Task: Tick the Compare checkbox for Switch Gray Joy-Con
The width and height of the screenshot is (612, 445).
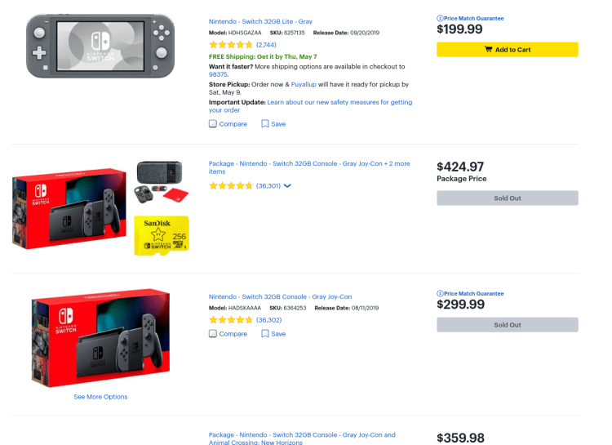Action: pyautogui.click(x=213, y=334)
